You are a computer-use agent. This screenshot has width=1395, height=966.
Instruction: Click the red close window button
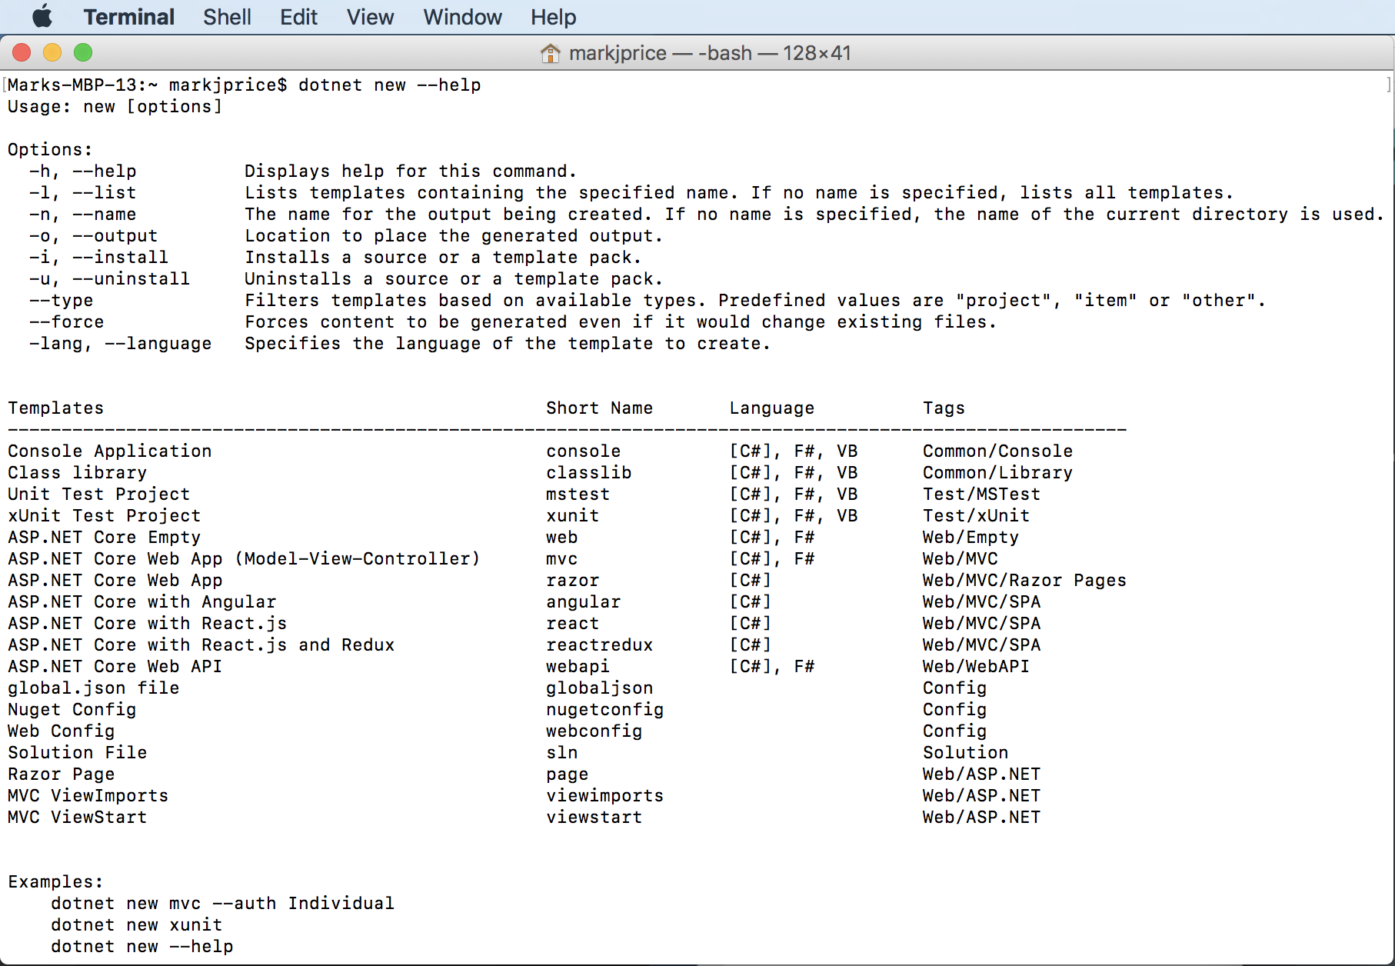tap(22, 52)
